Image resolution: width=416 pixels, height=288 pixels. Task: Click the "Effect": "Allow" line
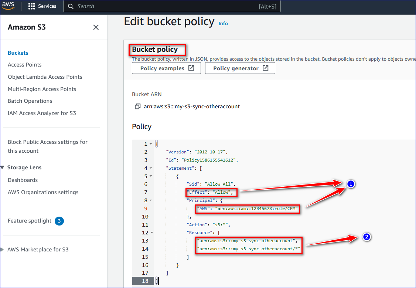click(209, 193)
